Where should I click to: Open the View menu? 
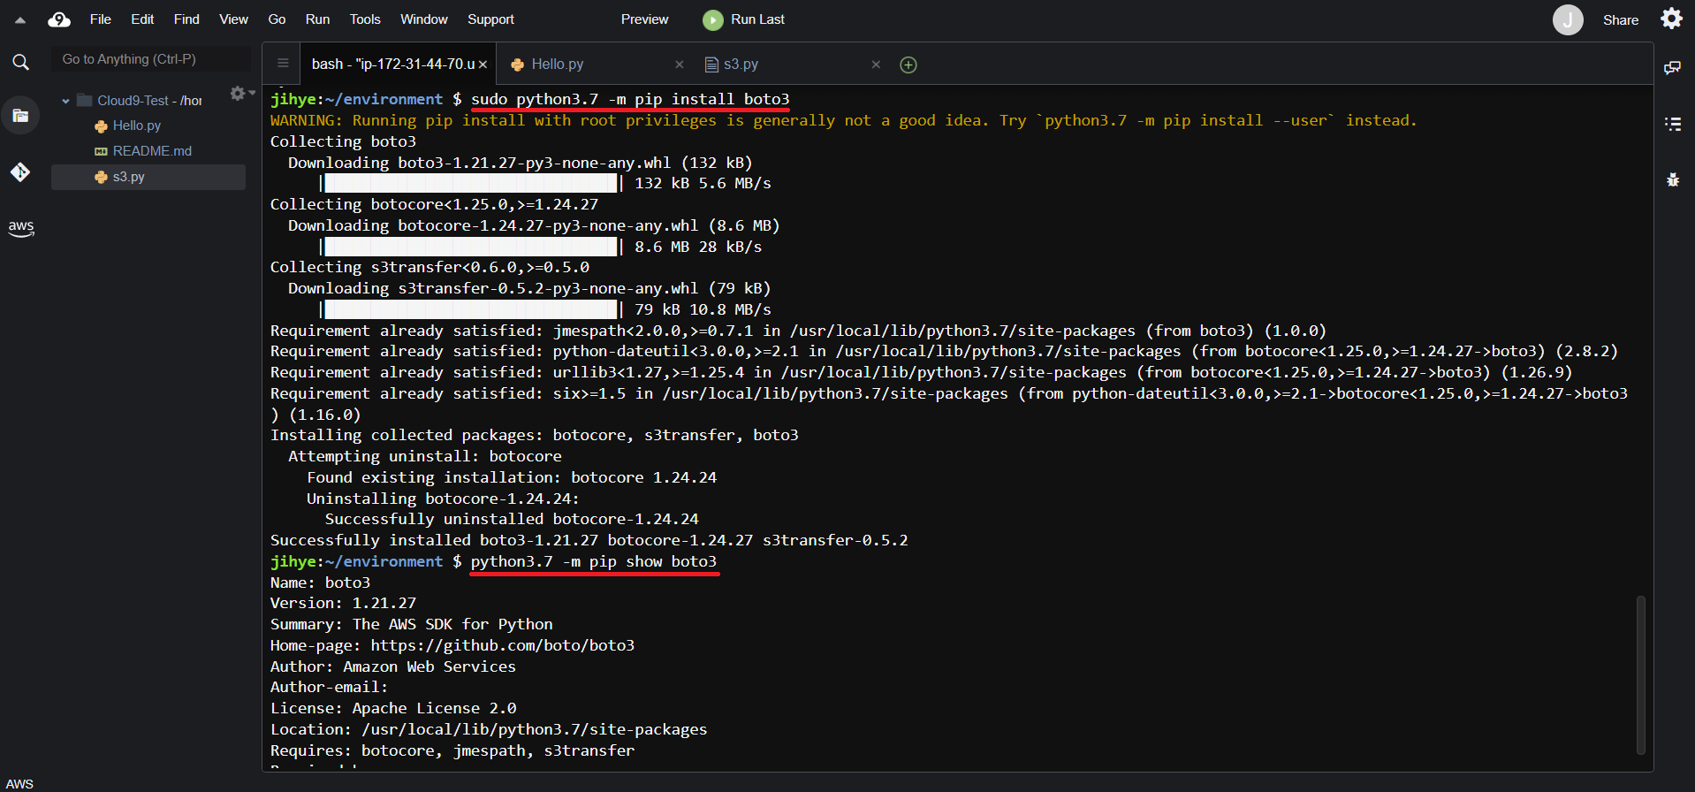233,19
